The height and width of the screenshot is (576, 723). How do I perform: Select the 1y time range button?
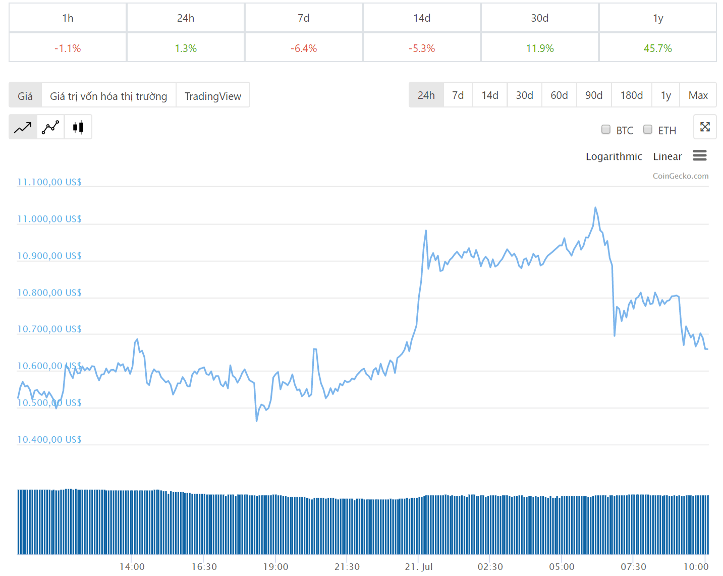666,95
